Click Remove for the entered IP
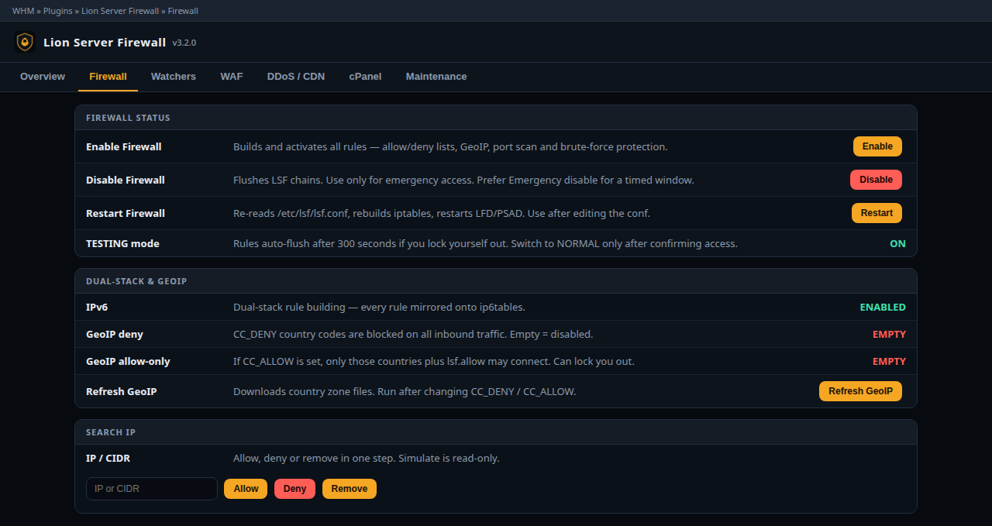Viewport: 992px width, 526px height. [x=350, y=489]
